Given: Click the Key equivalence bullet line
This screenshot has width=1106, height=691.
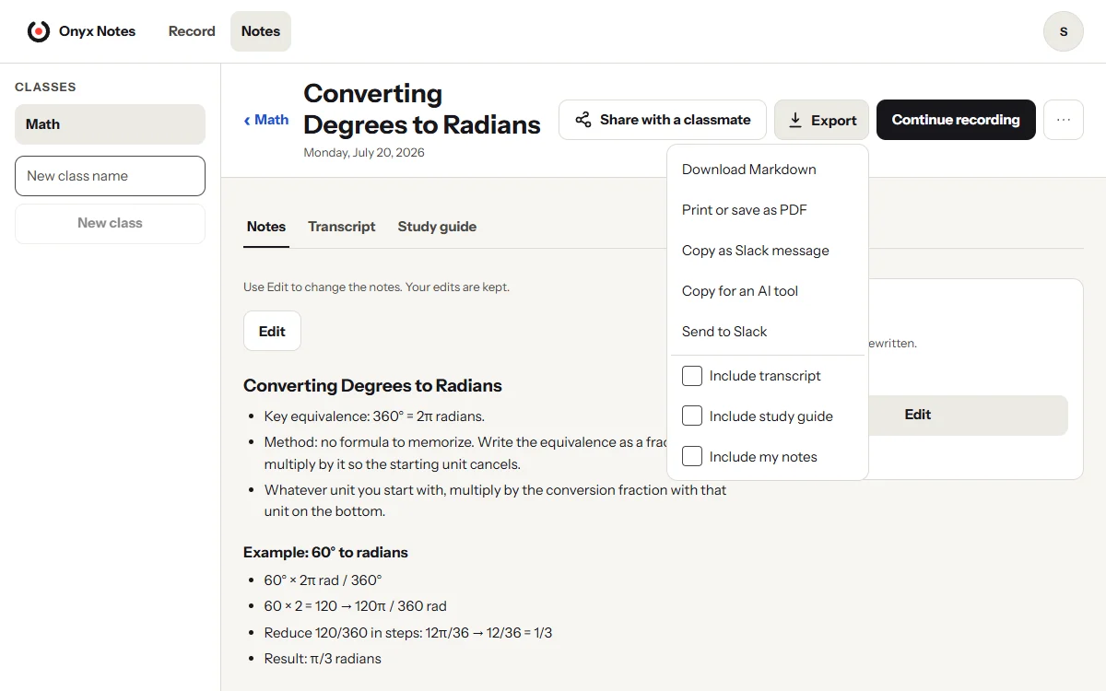Looking at the screenshot, I should click(374, 416).
